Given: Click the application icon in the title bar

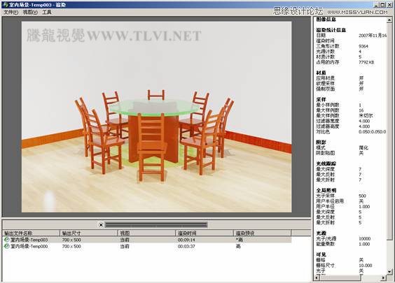Looking at the screenshot, I should tap(6, 4).
